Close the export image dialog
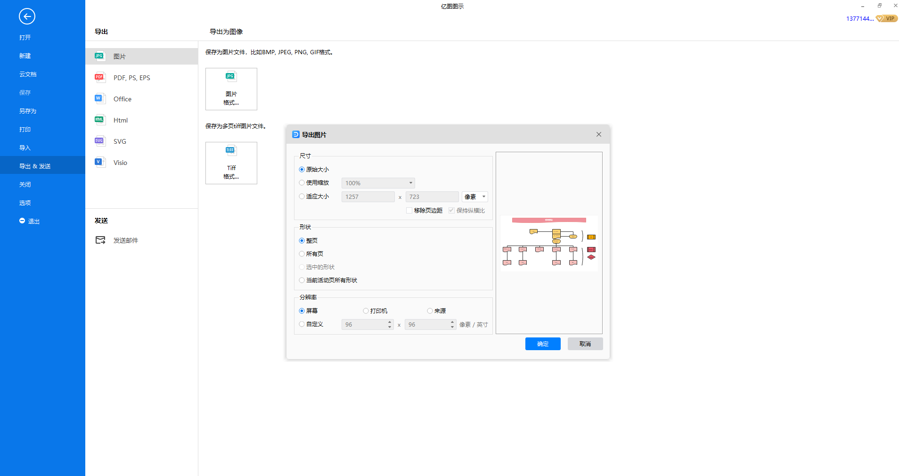 (x=599, y=134)
